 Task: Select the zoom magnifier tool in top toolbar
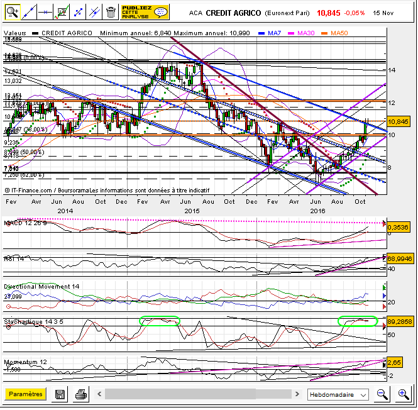click(x=13, y=12)
